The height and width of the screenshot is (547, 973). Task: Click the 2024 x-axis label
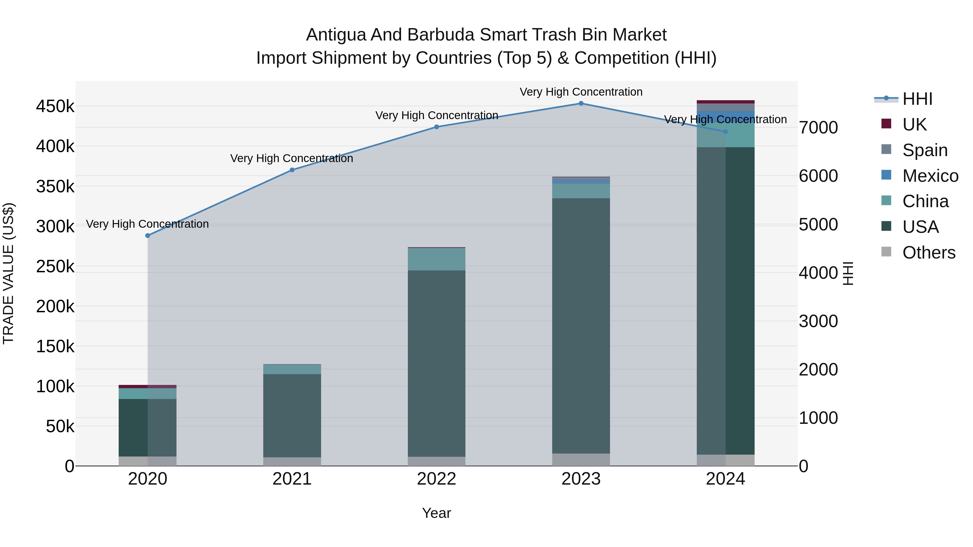[x=725, y=479]
